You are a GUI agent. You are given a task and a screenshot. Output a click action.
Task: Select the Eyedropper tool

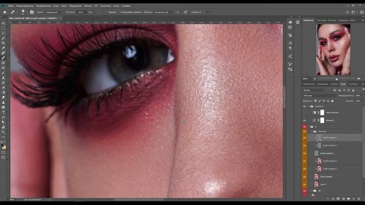[3, 48]
